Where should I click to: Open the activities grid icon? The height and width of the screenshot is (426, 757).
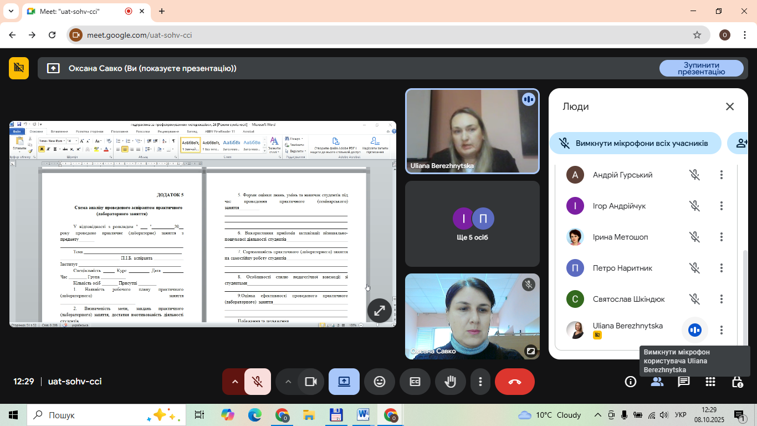[x=710, y=382]
